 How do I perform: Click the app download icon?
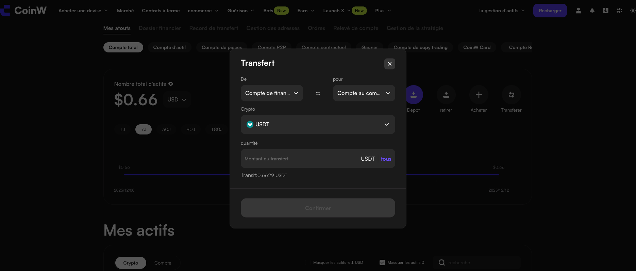tap(606, 11)
